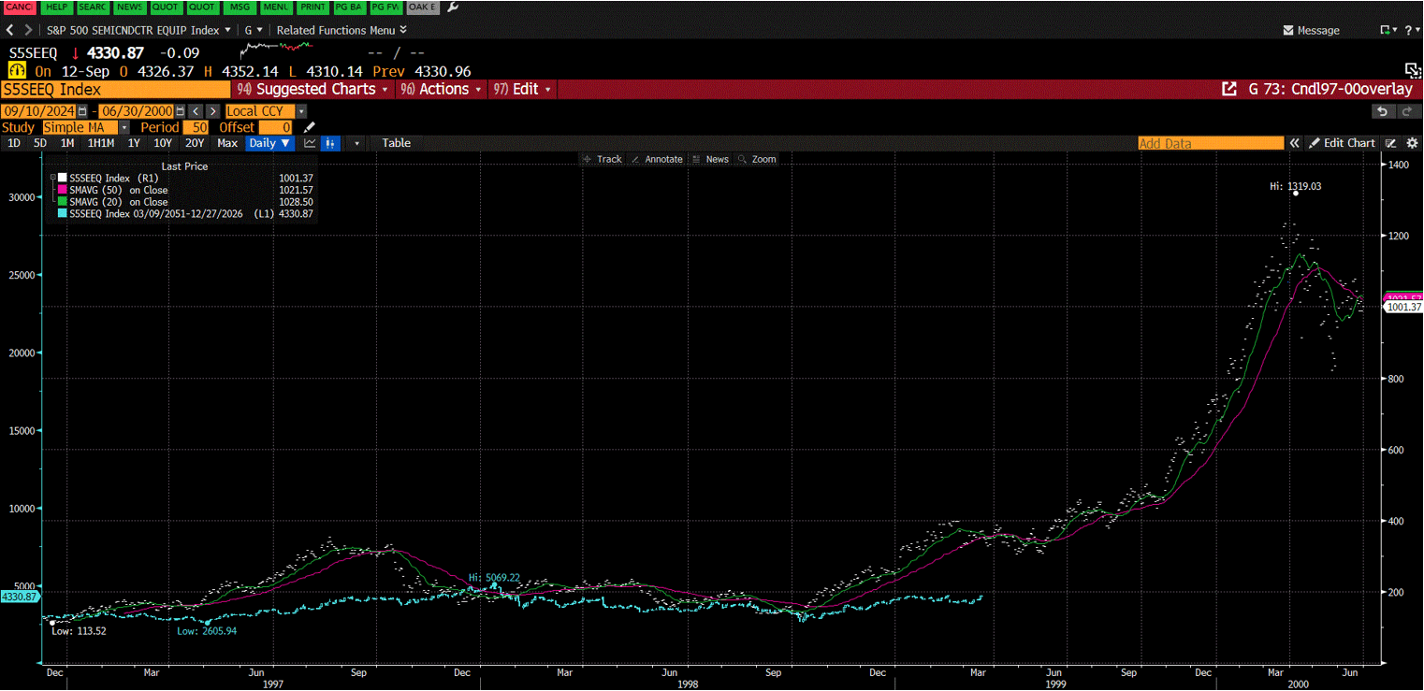Open the Daily periodicity dropdown
The height and width of the screenshot is (691, 1424).
point(269,142)
